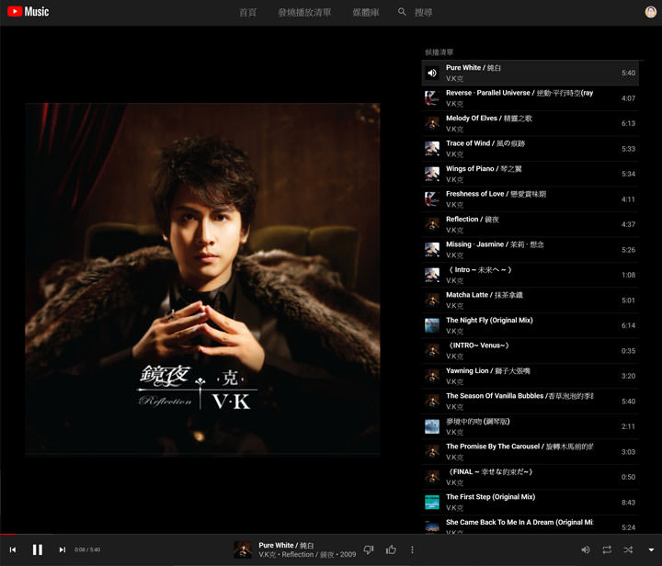Open the user account avatar
The image size is (662, 566).
pos(651,12)
